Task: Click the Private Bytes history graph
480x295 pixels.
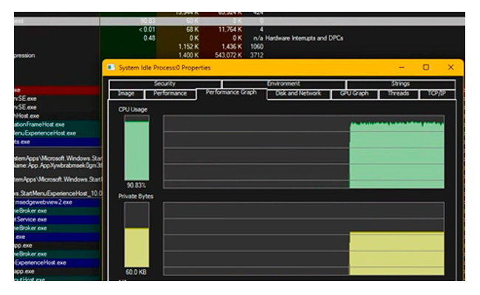Action: click(x=304, y=238)
